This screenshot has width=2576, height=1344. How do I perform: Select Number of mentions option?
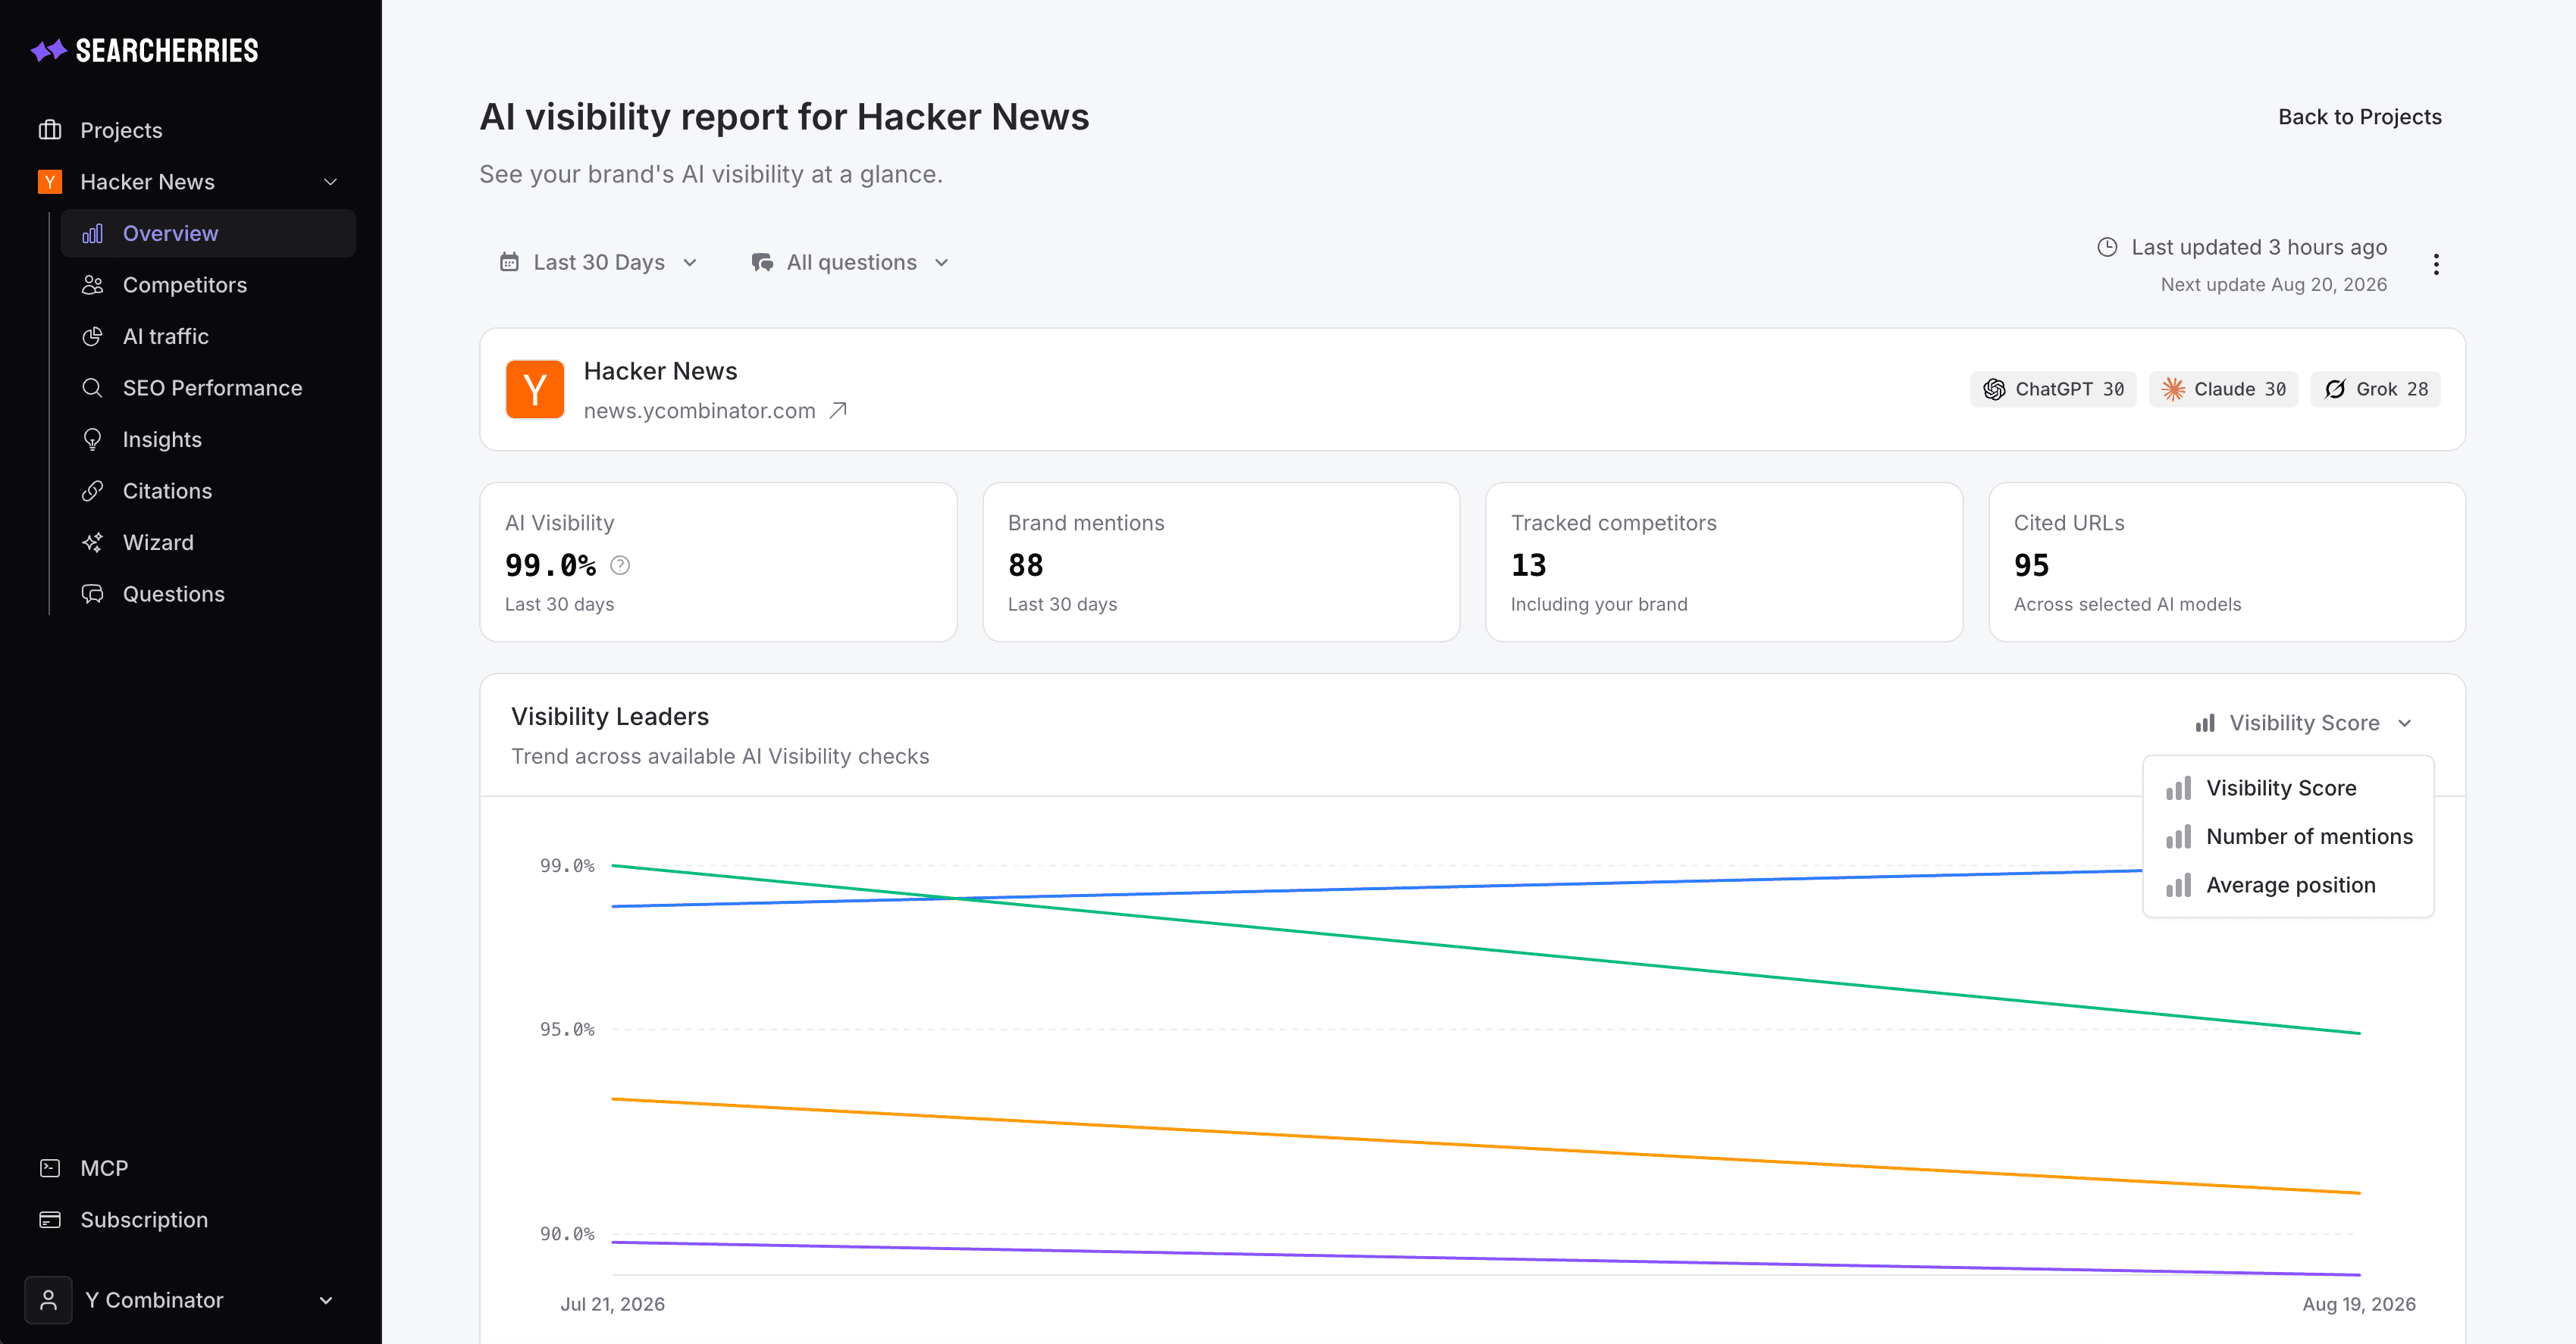pyautogui.click(x=2288, y=836)
